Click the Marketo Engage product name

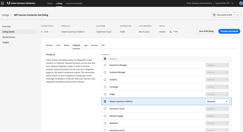coord(116,116)
